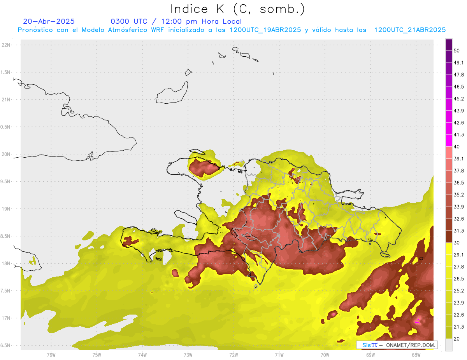
Task: Pick the dark brown swatch between 30 and 31.3
Action: [x=449, y=237]
